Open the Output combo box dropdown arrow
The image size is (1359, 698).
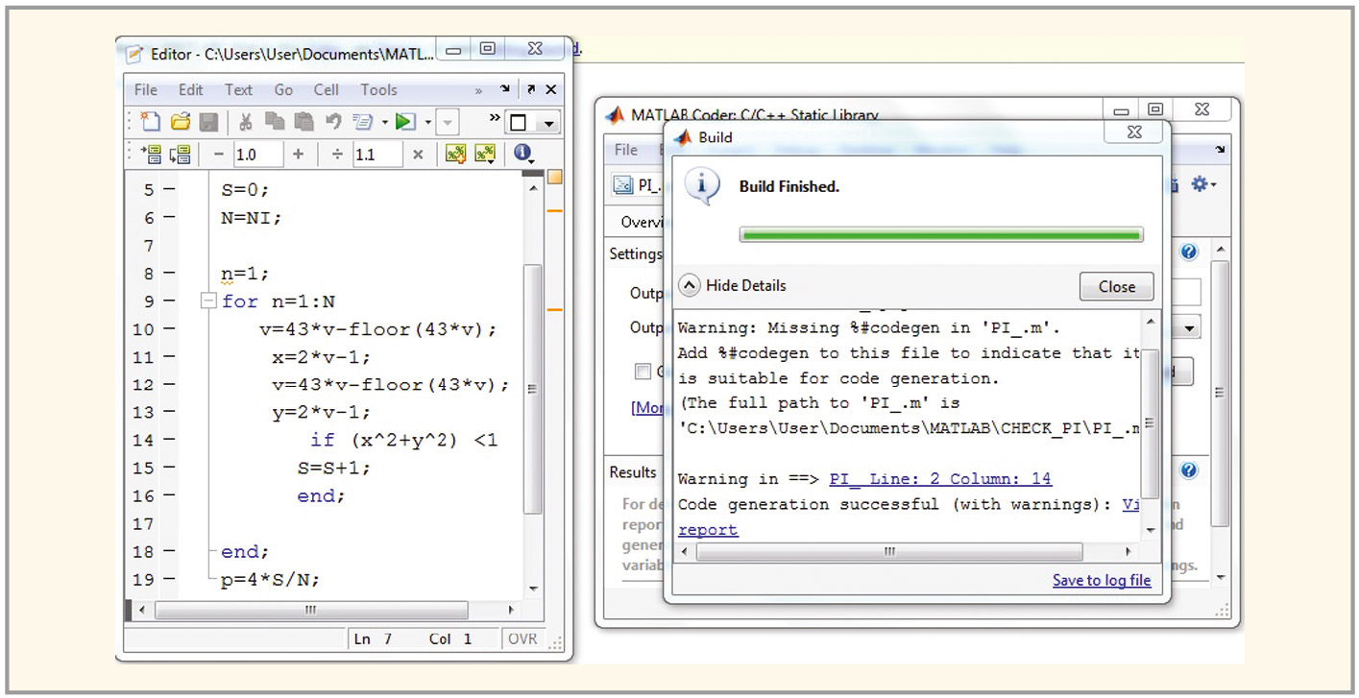[1190, 328]
